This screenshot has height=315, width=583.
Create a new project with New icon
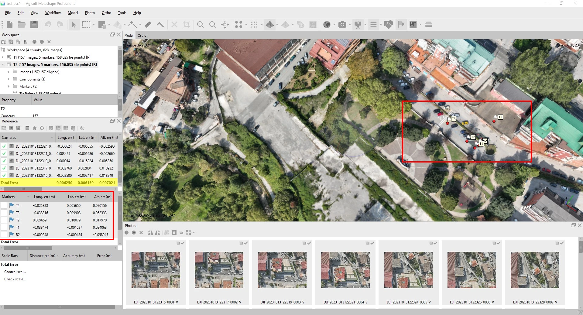click(10, 25)
